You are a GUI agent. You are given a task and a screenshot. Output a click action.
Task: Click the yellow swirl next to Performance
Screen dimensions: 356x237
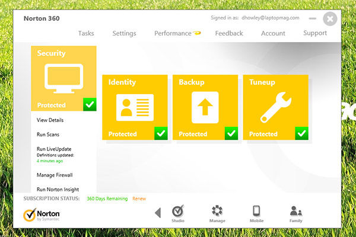point(197,33)
